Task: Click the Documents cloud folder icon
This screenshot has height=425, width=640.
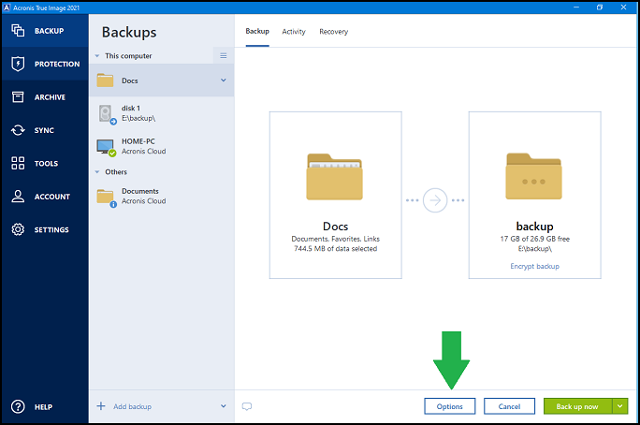Action: [106, 198]
